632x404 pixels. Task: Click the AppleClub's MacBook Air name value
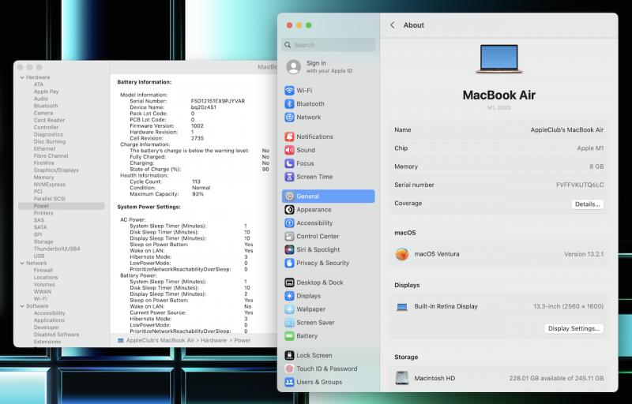click(x=567, y=130)
